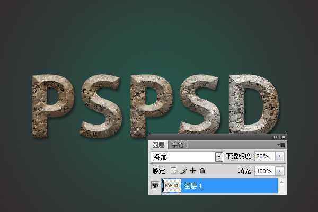The width and height of the screenshot is (318, 212).
Task: Switch to the 图层 tab
Action: tap(158, 145)
